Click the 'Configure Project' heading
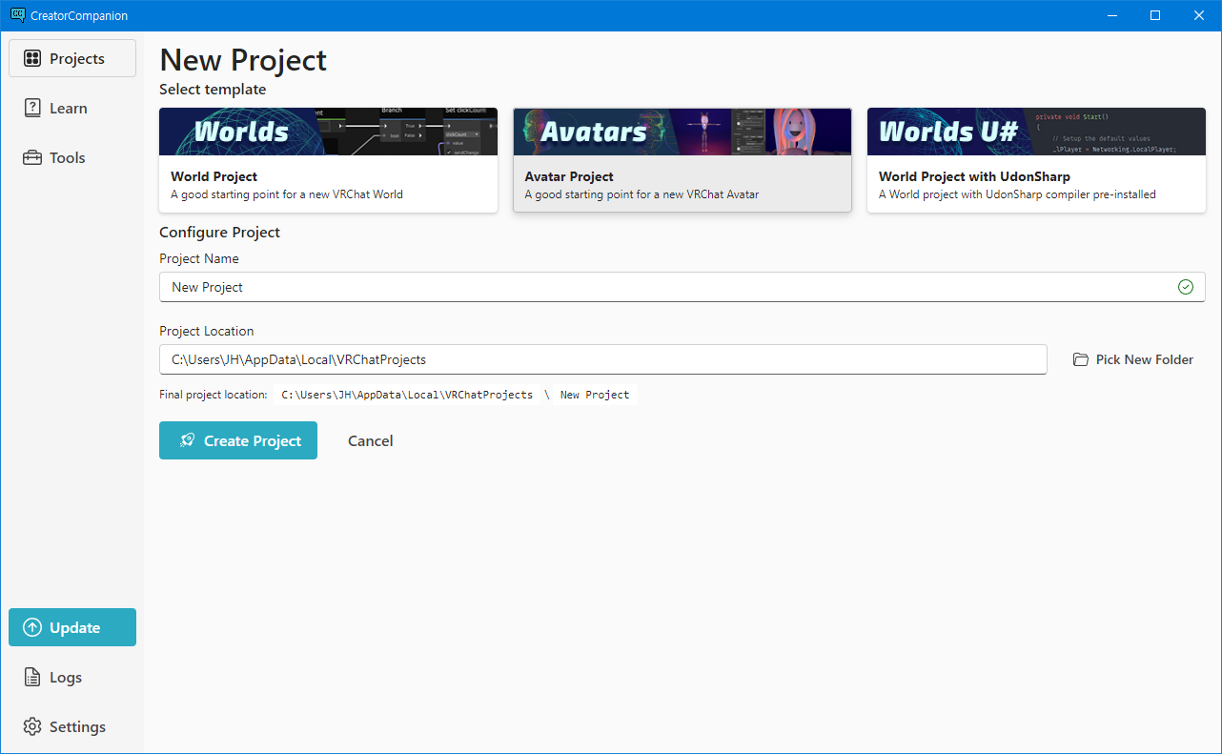Screen dimensions: 1222x754 tap(219, 233)
